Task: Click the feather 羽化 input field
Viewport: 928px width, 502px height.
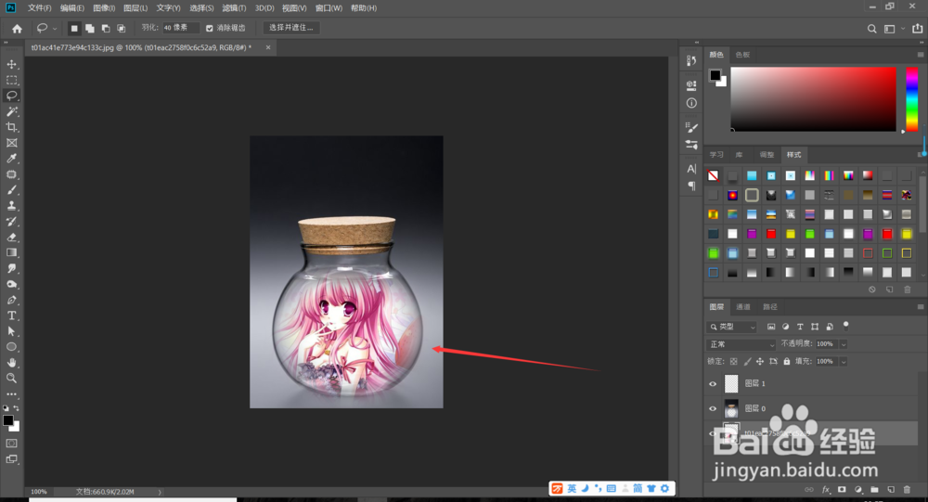Action: click(x=181, y=28)
